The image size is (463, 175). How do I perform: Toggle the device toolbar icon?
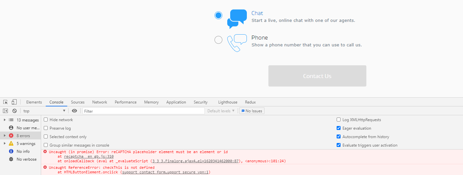[x=14, y=102]
